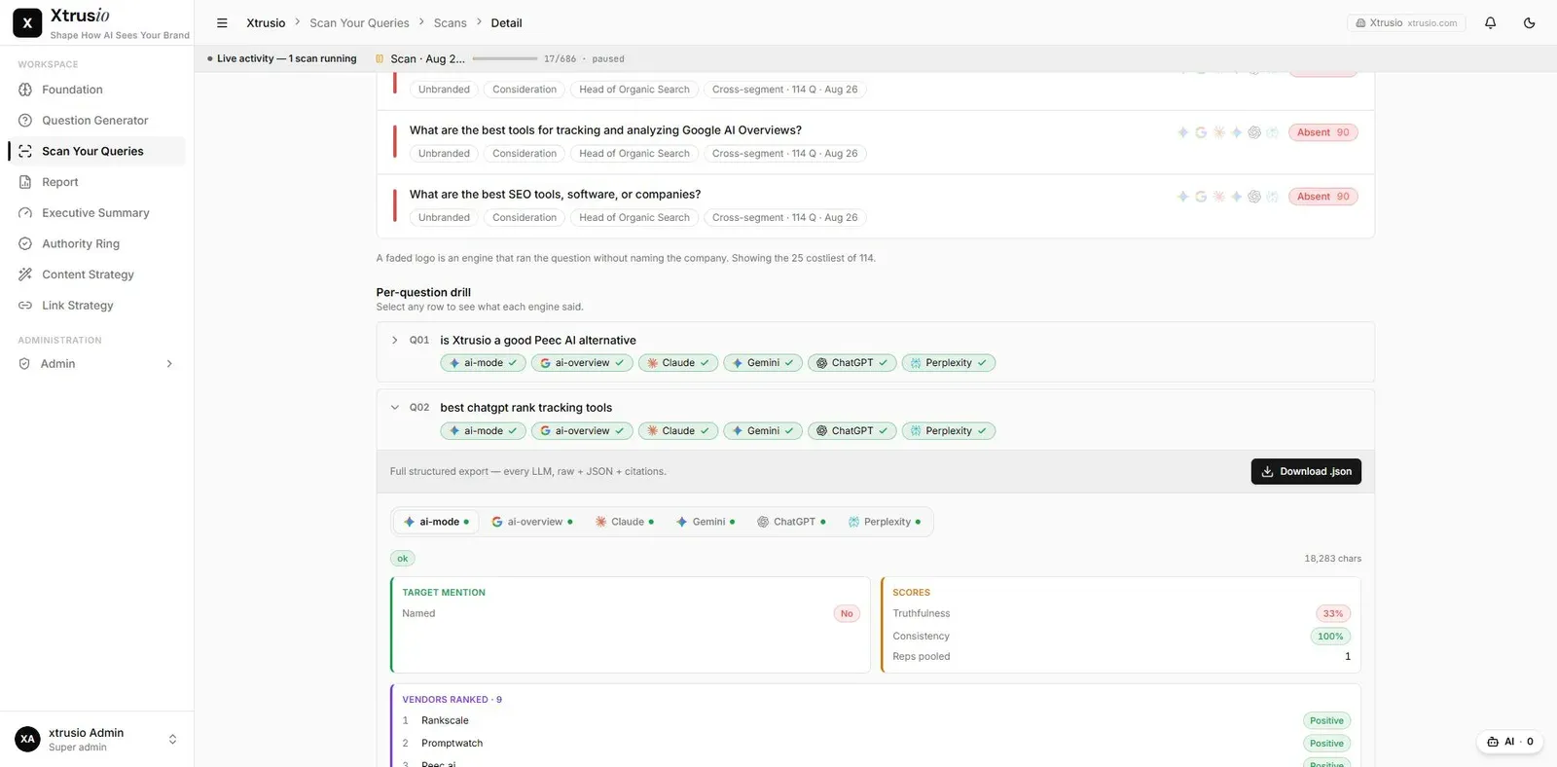This screenshot has height=767, width=1557.
Task: Click Scans breadcrumb
Action: tap(450, 23)
